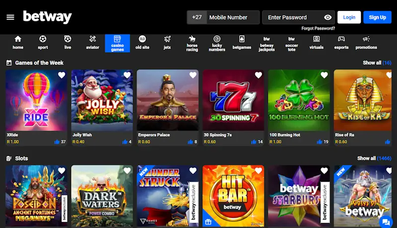Like the 100 Burning Hot thumbs-up
The width and height of the screenshot is (397, 228).
pos(320,142)
